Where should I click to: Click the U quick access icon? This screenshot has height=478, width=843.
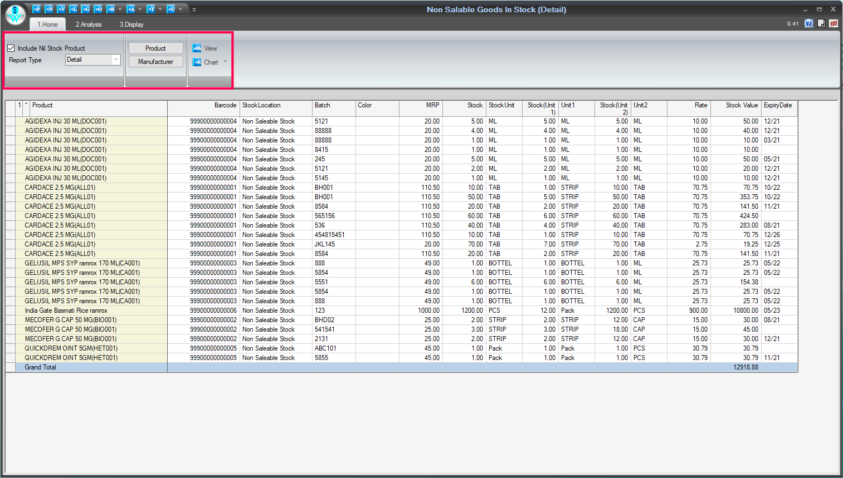[171, 9]
